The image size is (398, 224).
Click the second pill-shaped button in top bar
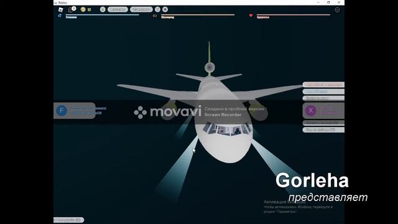point(141,9)
